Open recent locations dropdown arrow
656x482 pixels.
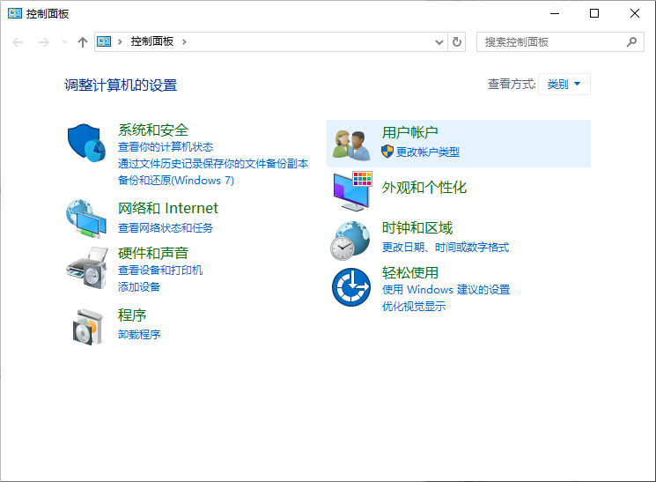pos(64,41)
